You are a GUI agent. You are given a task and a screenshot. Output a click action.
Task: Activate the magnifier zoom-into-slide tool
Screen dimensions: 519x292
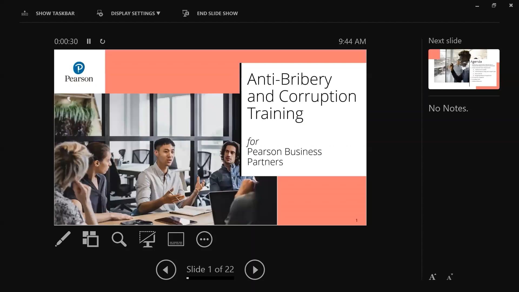[119, 239]
